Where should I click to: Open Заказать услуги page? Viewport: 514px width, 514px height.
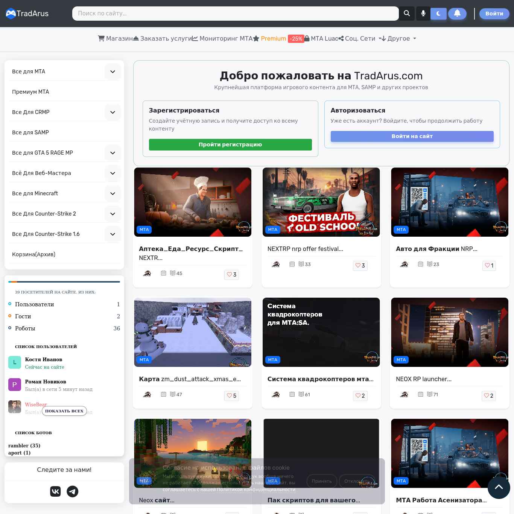(162, 38)
